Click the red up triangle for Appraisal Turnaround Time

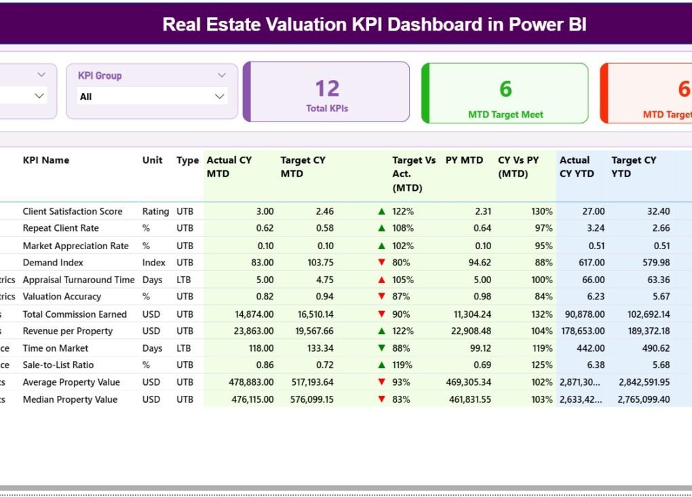(x=381, y=280)
